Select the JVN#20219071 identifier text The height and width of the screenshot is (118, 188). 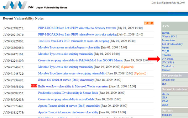tap(13, 35)
